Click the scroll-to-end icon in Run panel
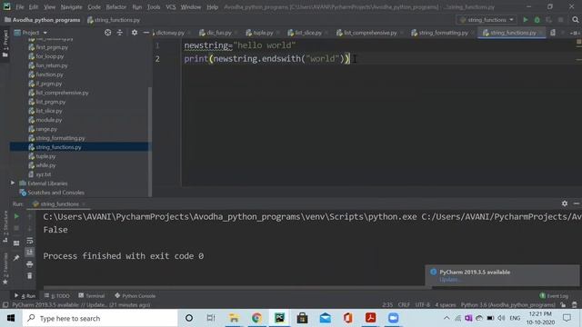Image resolution: width=582 pixels, height=327 pixels. (x=30, y=253)
